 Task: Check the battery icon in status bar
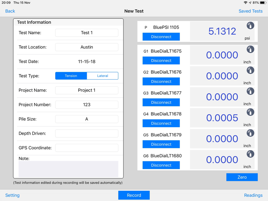(263, 3)
